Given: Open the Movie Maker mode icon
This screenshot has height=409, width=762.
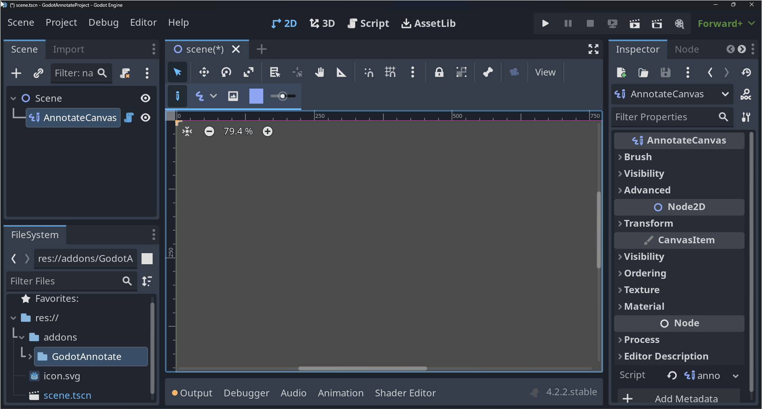Looking at the screenshot, I should pyautogui.click(x=679, y=24).
